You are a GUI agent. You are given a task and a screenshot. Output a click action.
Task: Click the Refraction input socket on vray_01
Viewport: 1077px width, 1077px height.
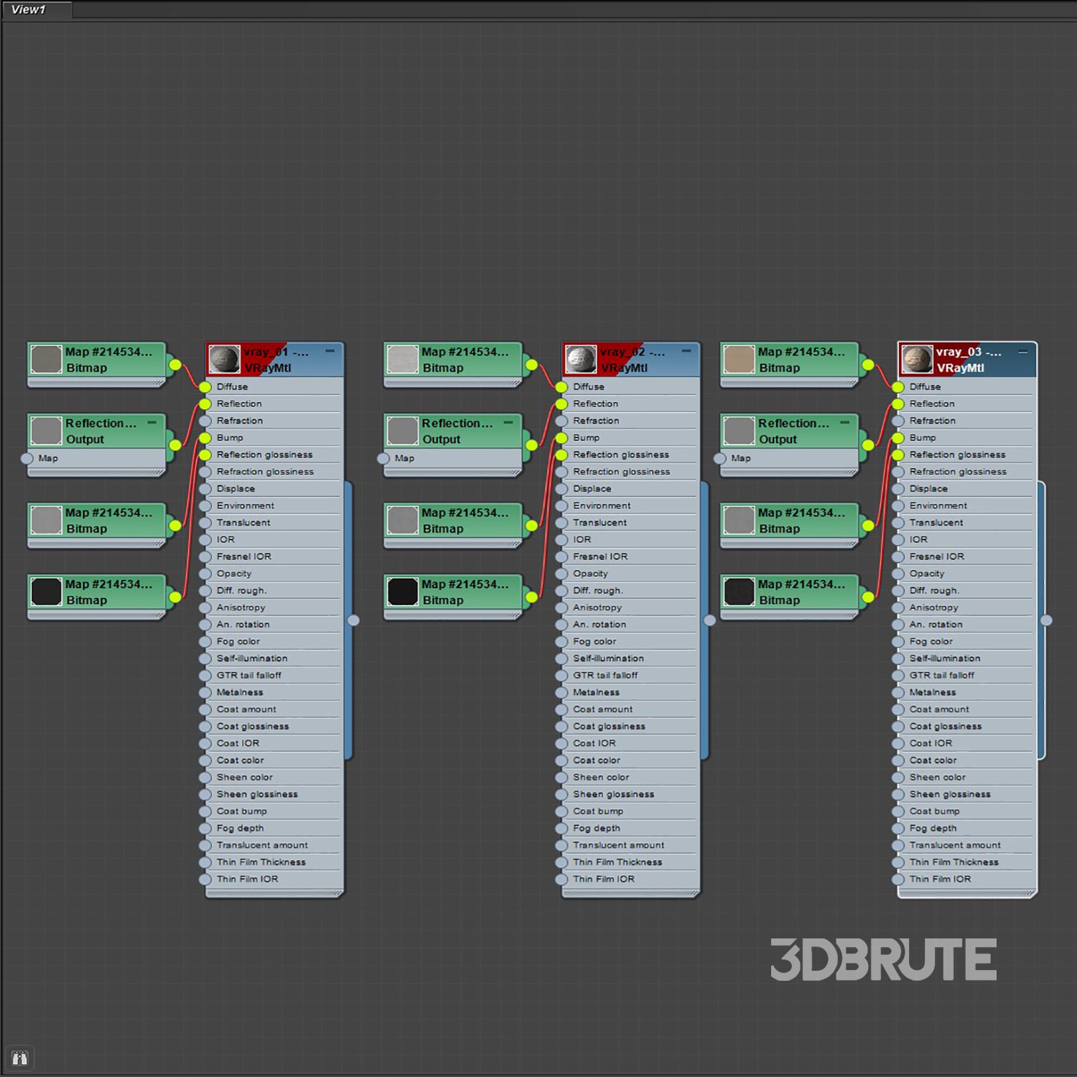pos(205,421)
